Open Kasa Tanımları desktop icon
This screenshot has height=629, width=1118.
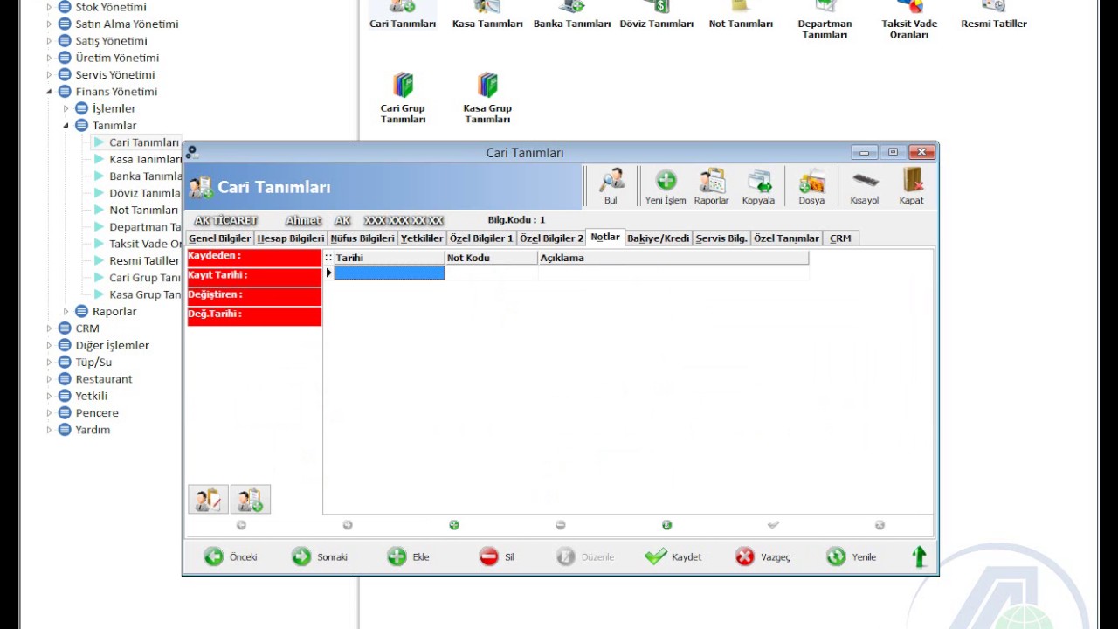coord(487,14)
